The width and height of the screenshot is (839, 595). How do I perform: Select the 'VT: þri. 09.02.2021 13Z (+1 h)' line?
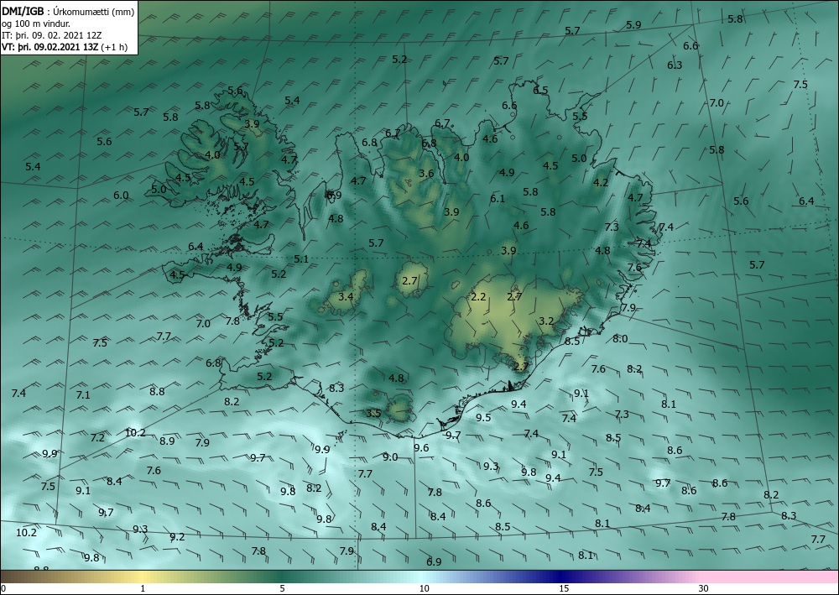[x=65, y=46]
